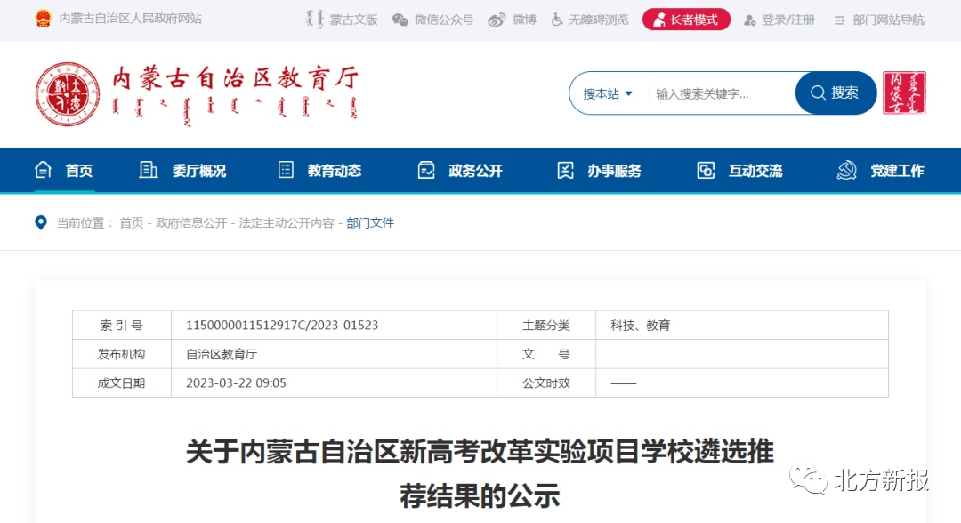The width and height of the screenshot is (961, 523).
Task: Expand the 搜本站 search scope dropdown
Action: pos(609,93)
